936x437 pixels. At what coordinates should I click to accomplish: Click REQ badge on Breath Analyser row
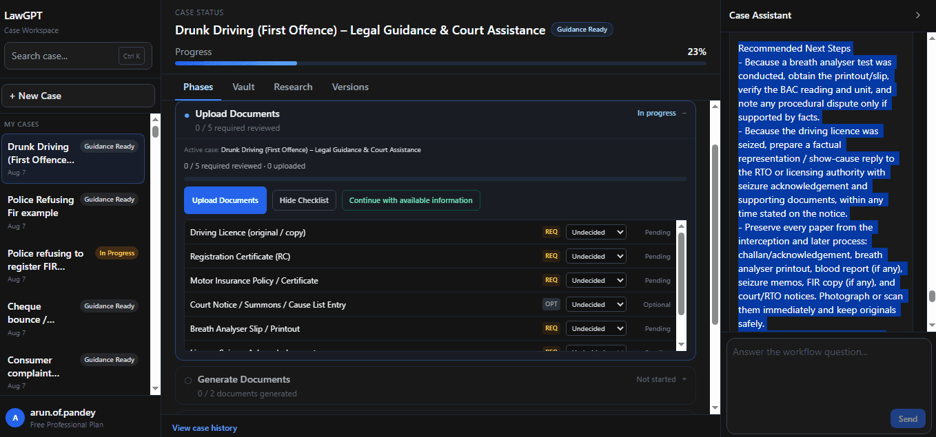click(551, 328)
